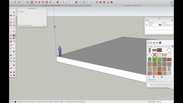Viewport: 183px width, 103px height.
Task: Add a new layer with plus button
Action: (146, 20)
